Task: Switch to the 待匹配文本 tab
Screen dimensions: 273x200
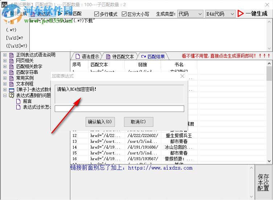Action: [120, 57]
